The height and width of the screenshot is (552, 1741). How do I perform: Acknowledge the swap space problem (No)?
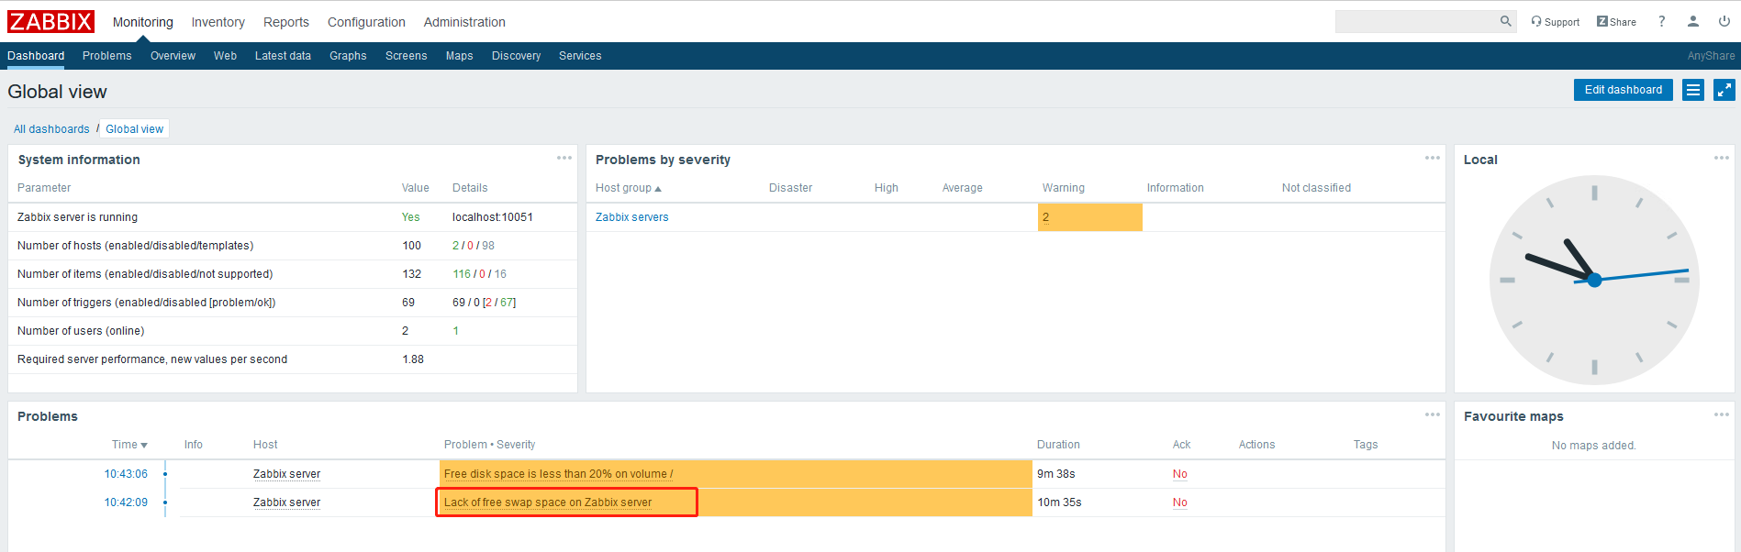(1180, 502)
